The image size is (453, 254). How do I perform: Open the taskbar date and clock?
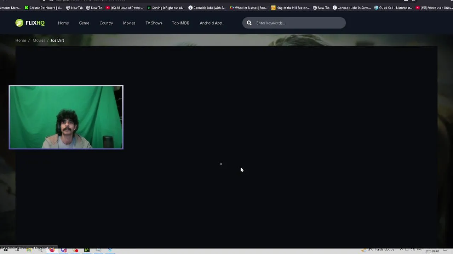pyautogui.click(x=432, y=250)
